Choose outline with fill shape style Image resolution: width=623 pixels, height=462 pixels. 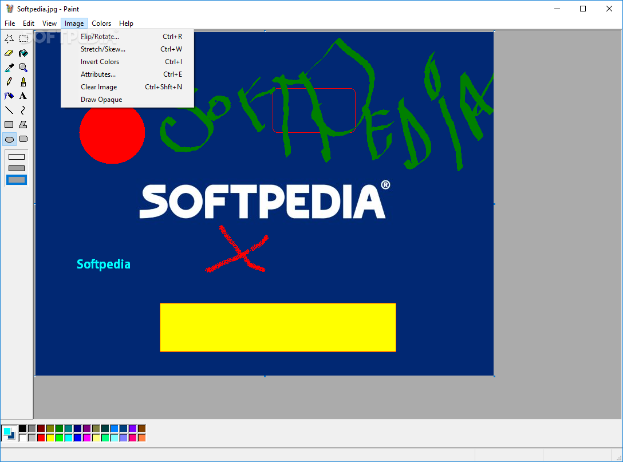click(x=17, y=168)
